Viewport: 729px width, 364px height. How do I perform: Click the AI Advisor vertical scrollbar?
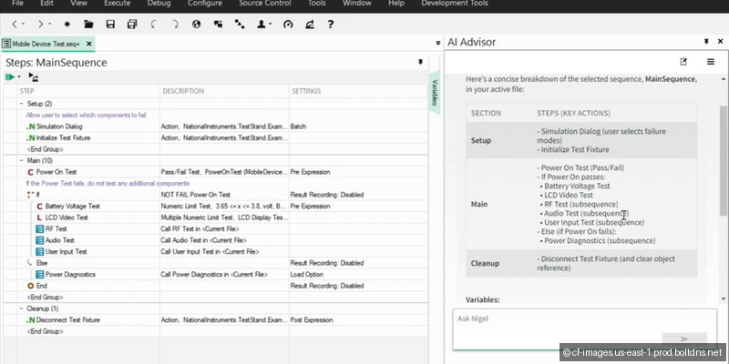click(724, 136)
